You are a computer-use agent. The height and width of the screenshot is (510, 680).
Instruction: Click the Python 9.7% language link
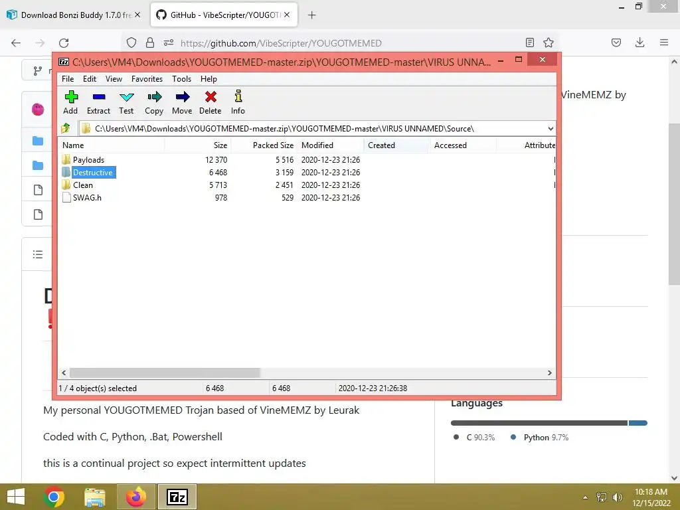pyautogui.click(x=541, y=437)
